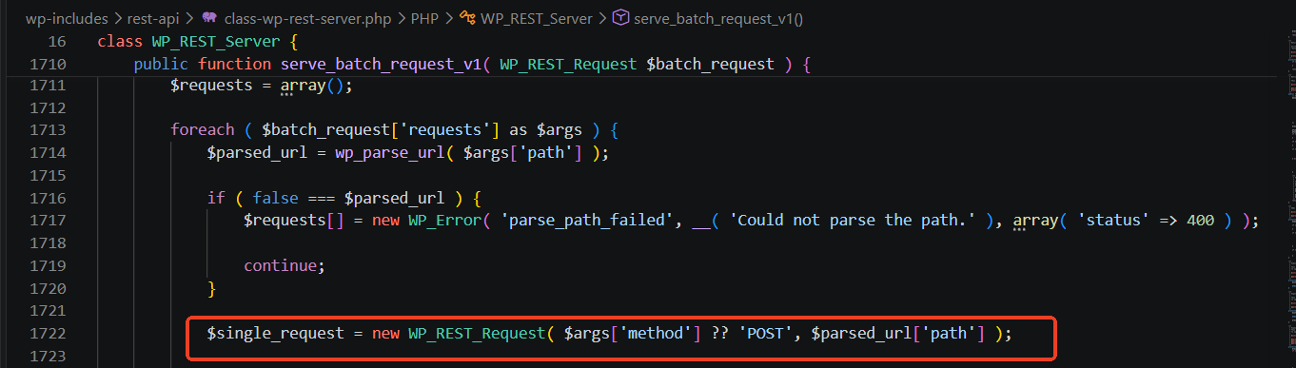
Task: Click line number 1711 in gutter
Action: tap(47, 87)
